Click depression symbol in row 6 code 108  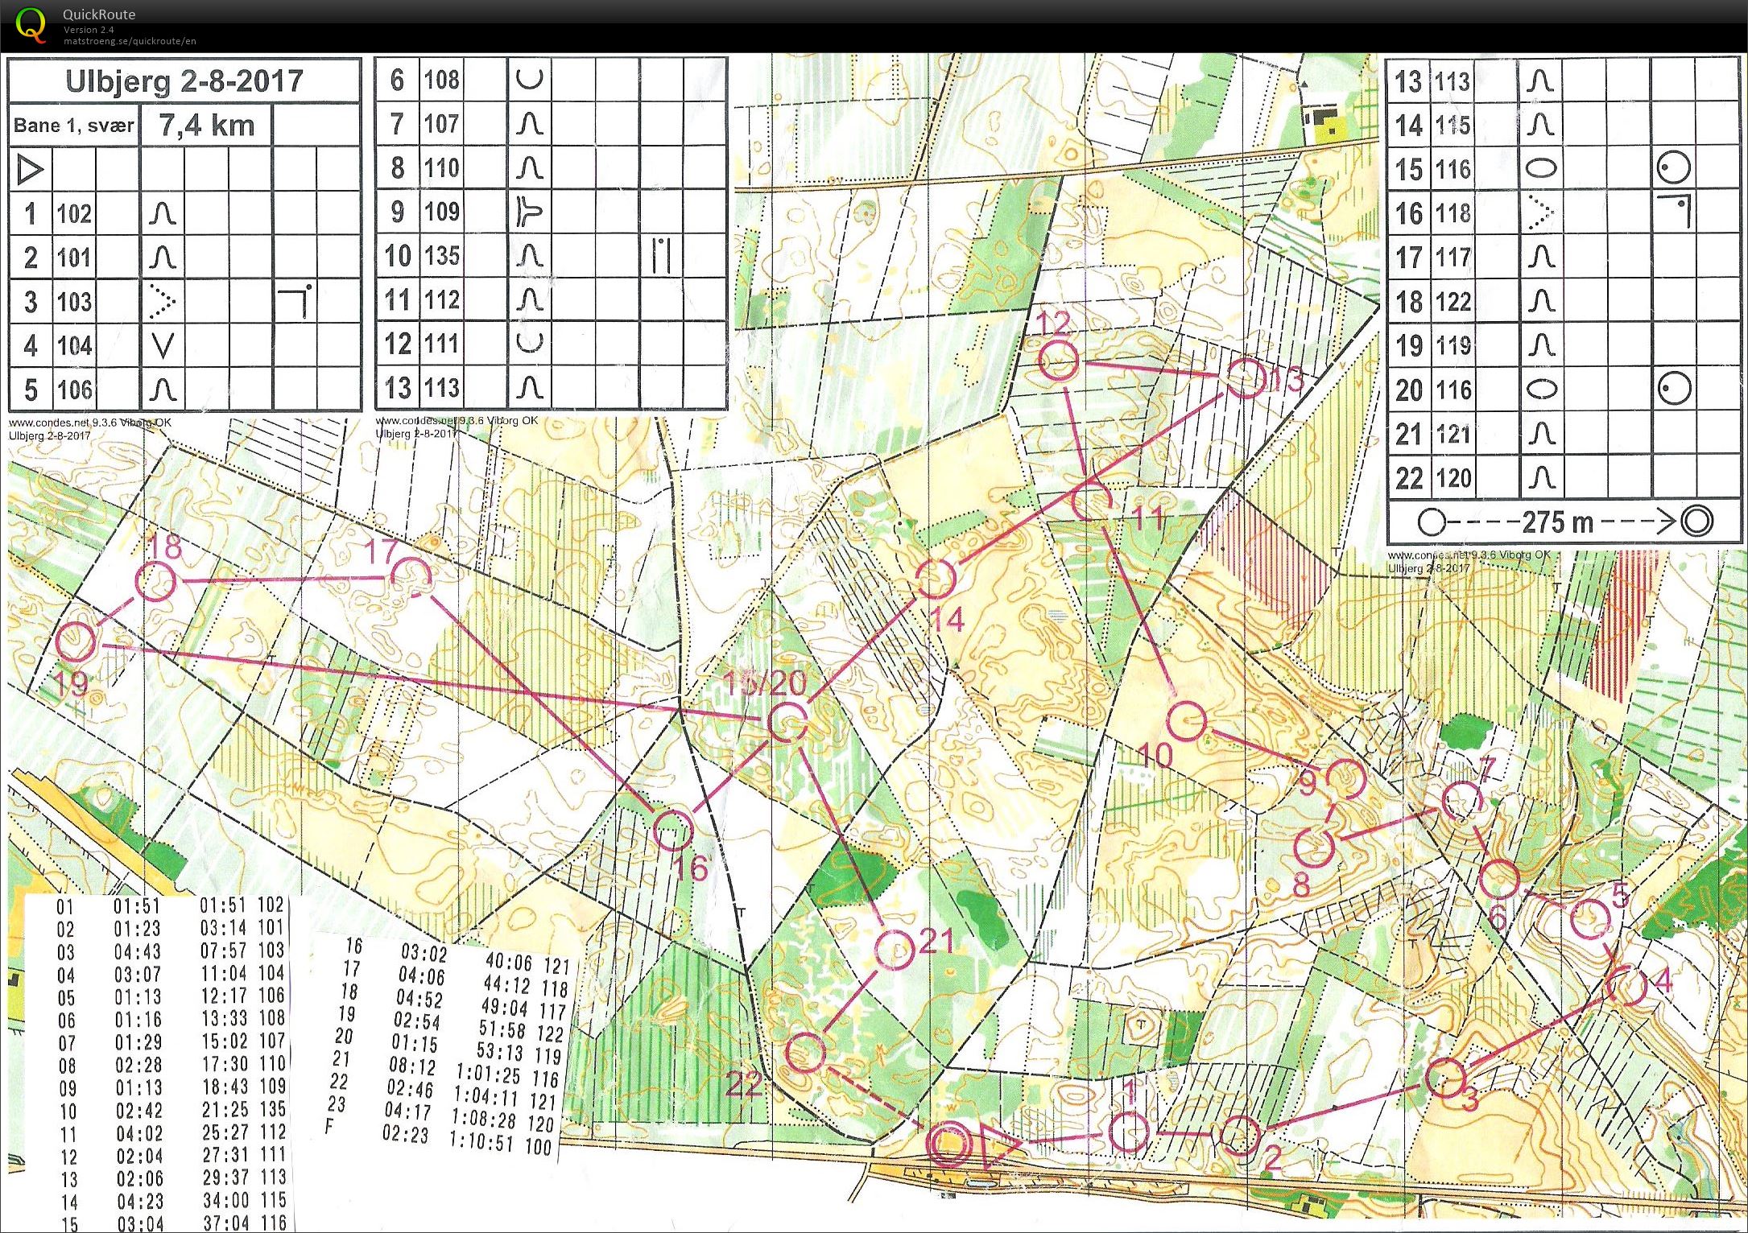click(x=529, y=79)
